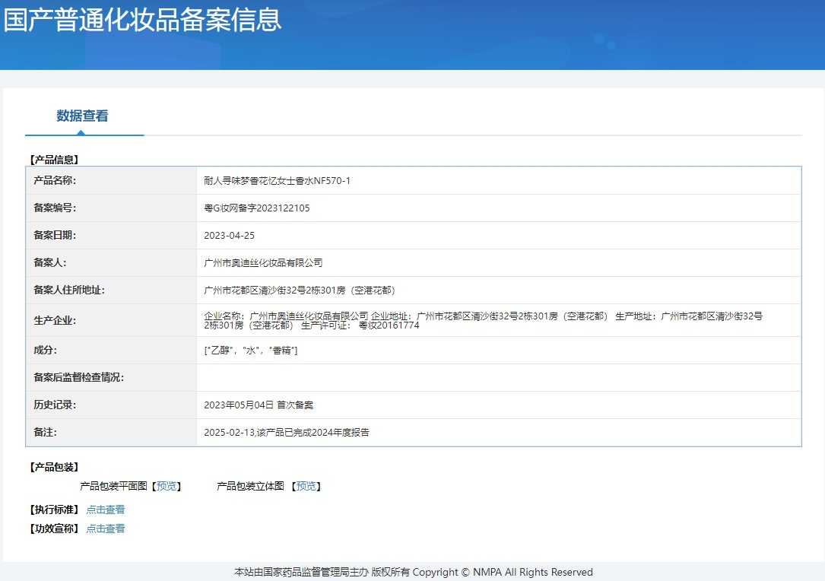The height and width of the screenshot is (581, 825).
Task: Click filing date 2023-04-25
Action: pyautogui.click(x=230, y=235)
